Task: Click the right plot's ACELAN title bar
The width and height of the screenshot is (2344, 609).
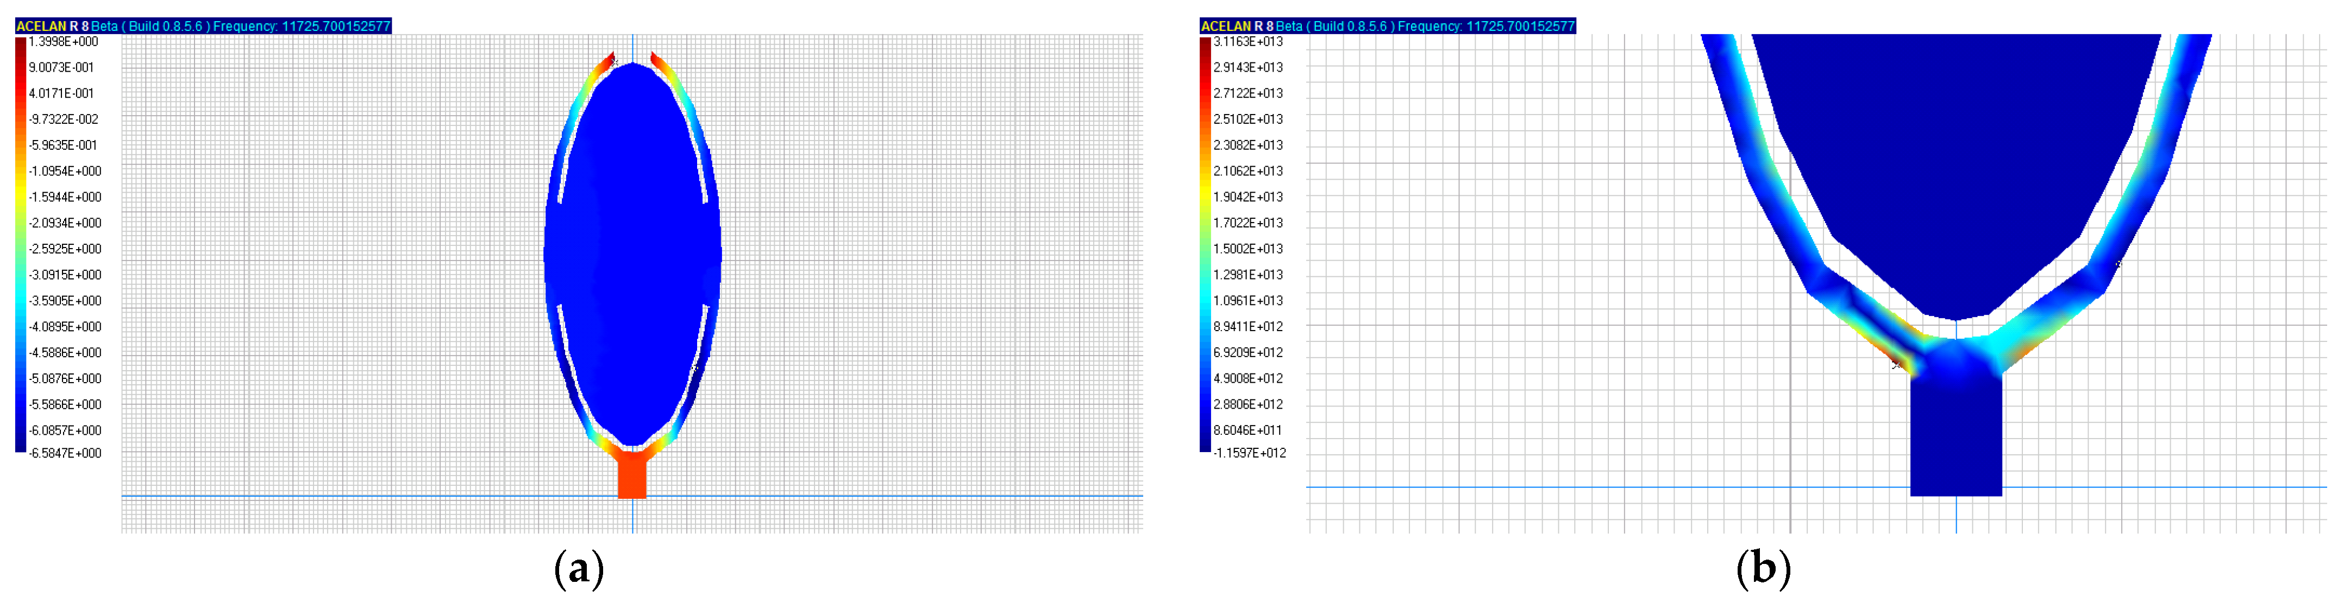Action: [x=1388, y=27]
